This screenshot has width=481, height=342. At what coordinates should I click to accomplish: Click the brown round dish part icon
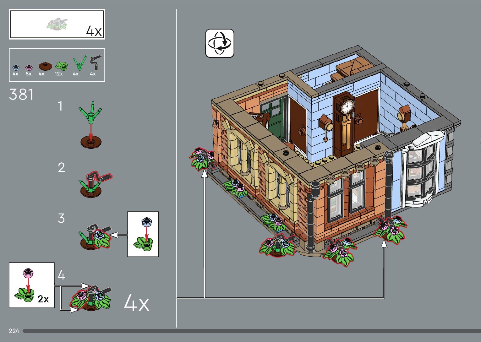tap(45, 66)
